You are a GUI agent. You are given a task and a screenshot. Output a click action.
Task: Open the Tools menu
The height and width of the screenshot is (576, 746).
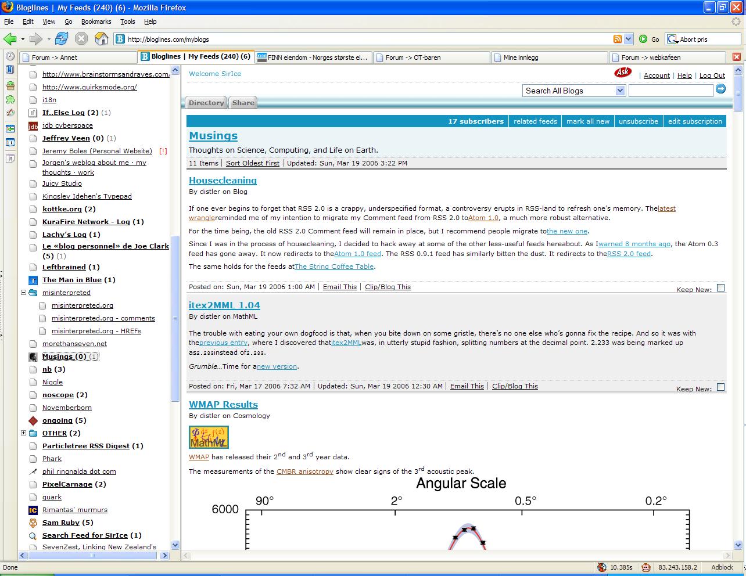point(127,21)
